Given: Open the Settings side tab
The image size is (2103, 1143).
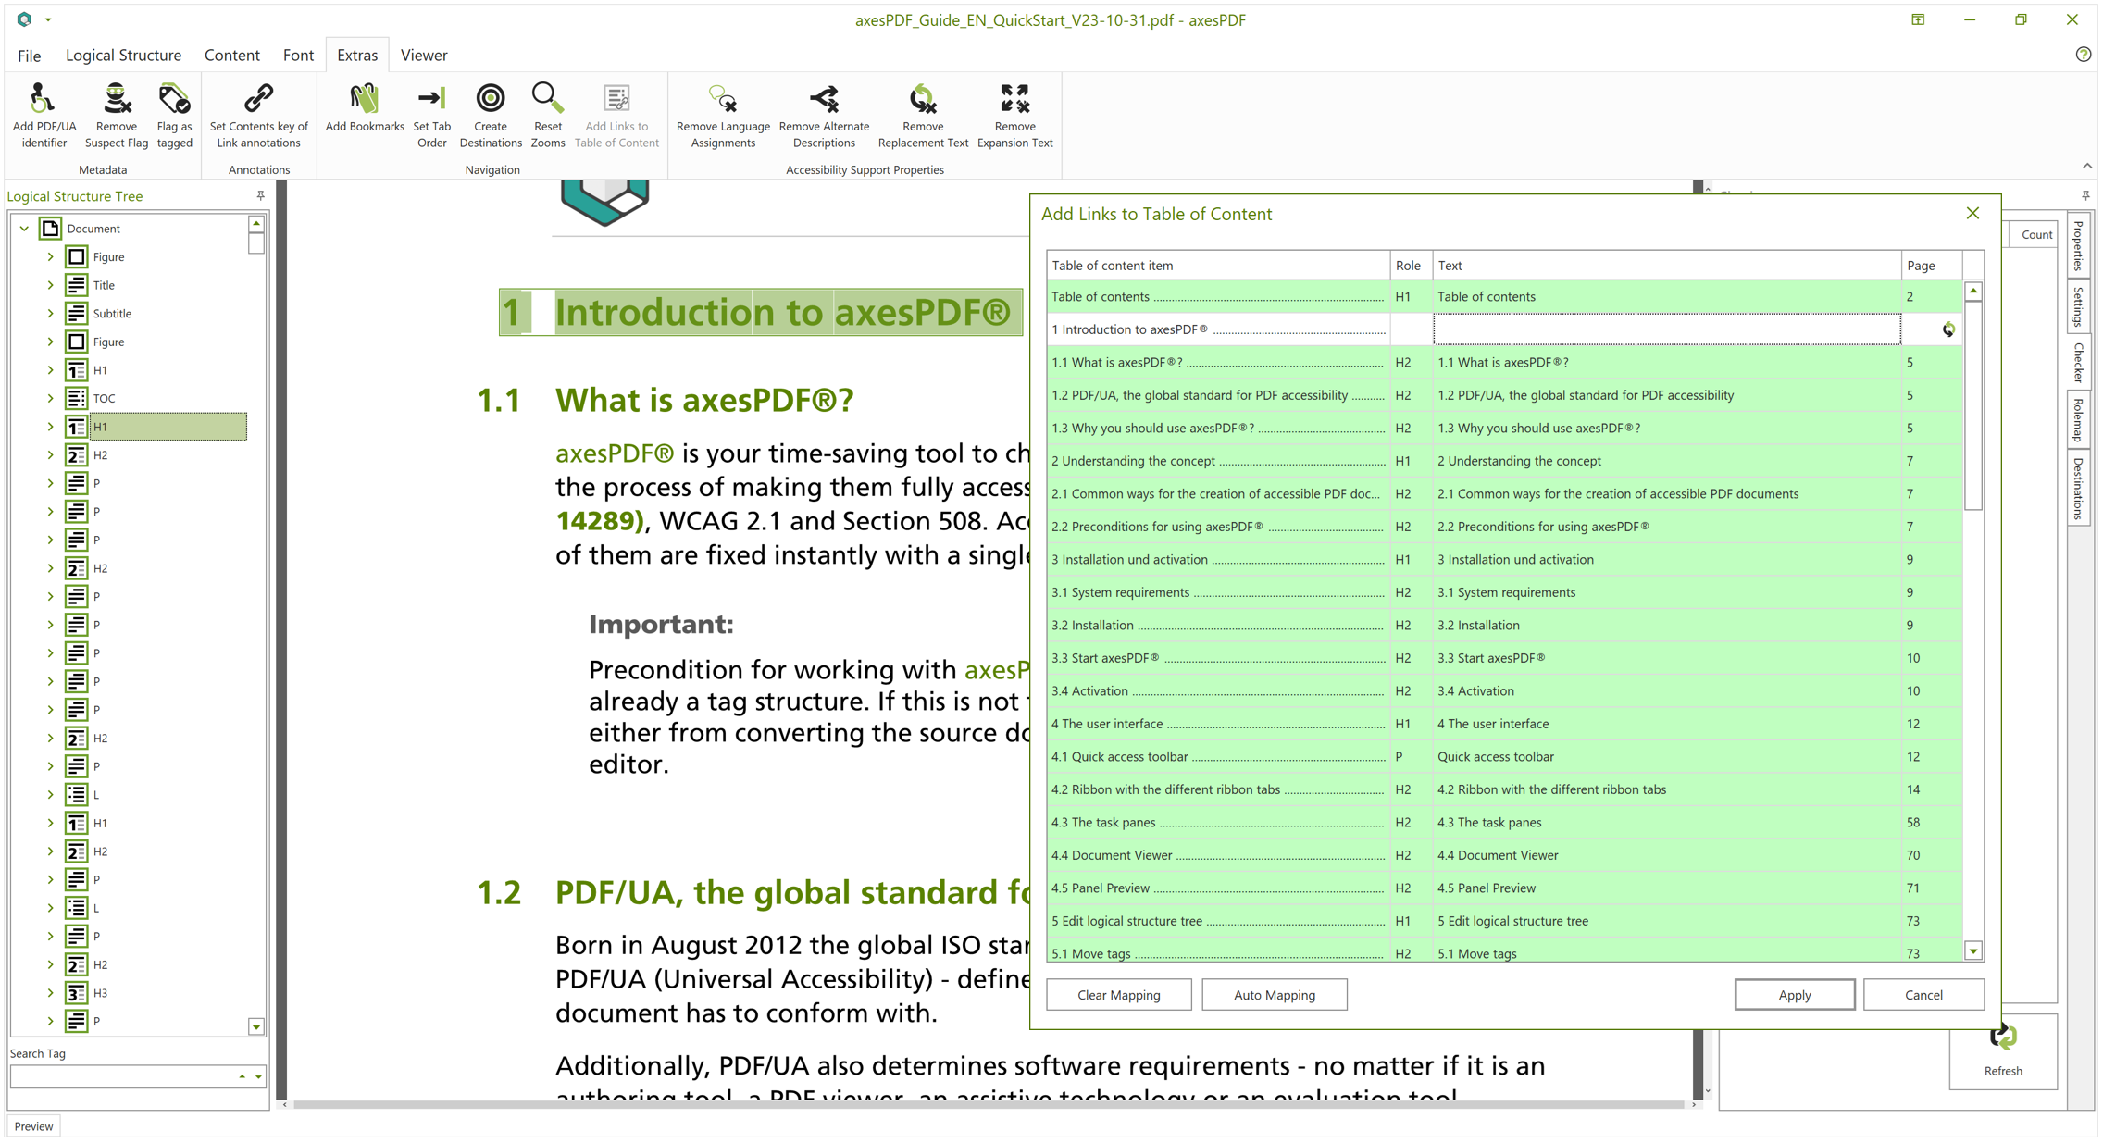Looking at the screenshot, I should pos(2079,306).
